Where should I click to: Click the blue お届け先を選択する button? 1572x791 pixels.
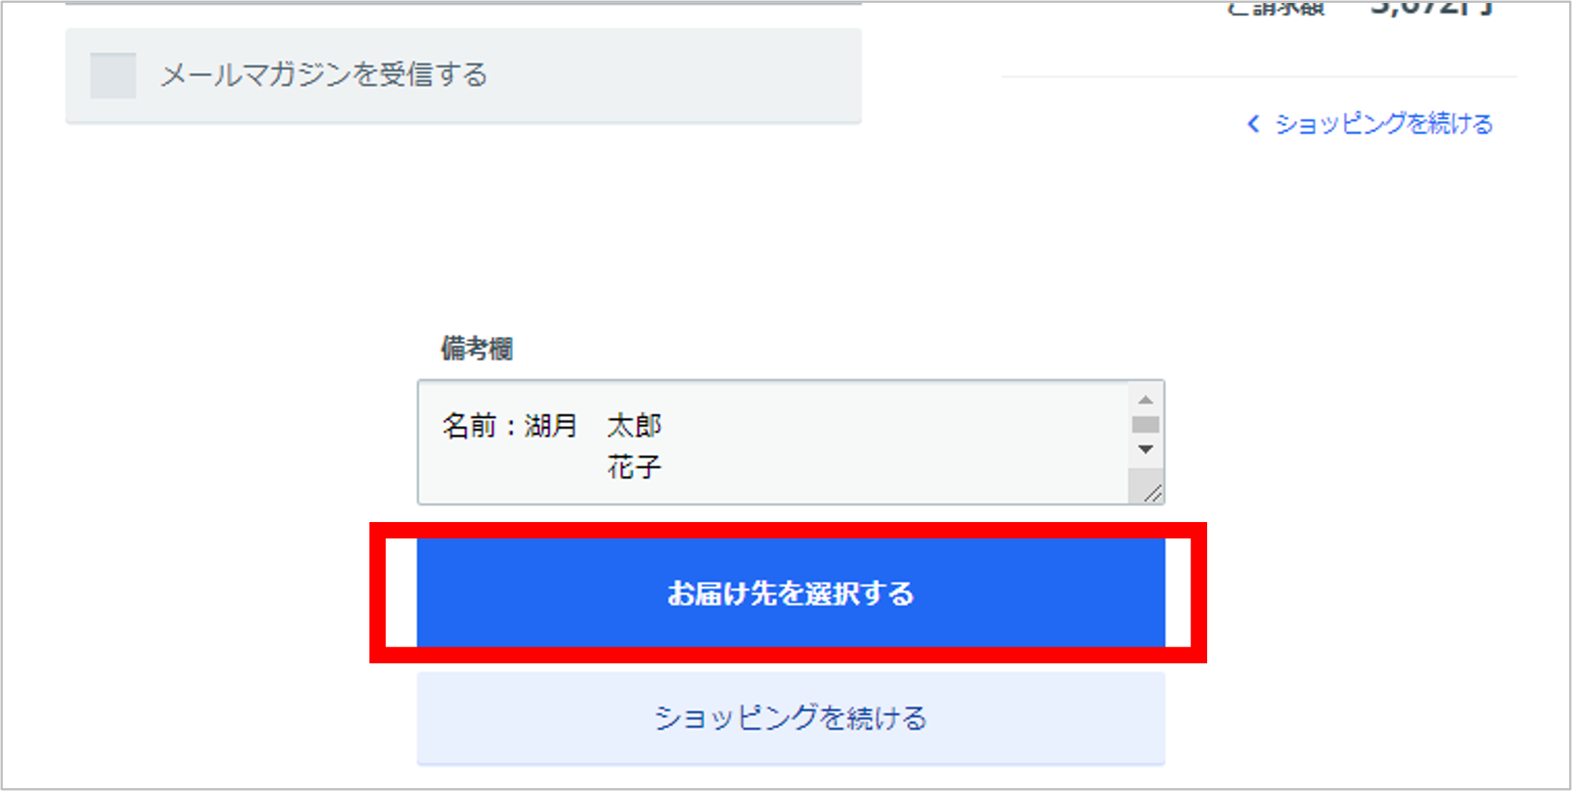pyautogui.click(x=790, y=593)
